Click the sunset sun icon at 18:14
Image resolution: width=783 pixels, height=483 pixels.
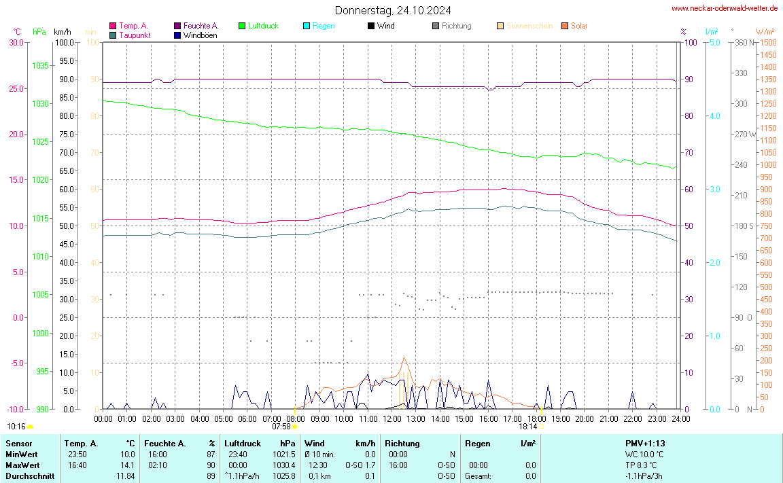(542, 427)
